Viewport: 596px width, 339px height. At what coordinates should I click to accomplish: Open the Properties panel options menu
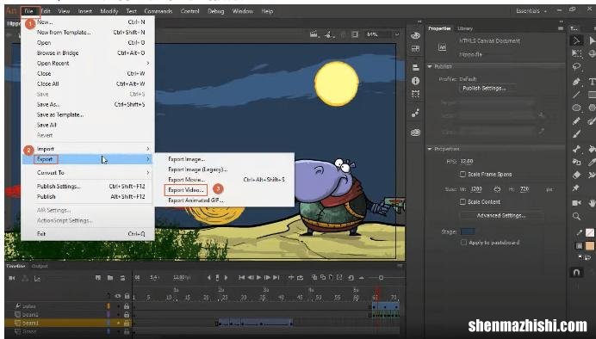(x=561, y=28)
